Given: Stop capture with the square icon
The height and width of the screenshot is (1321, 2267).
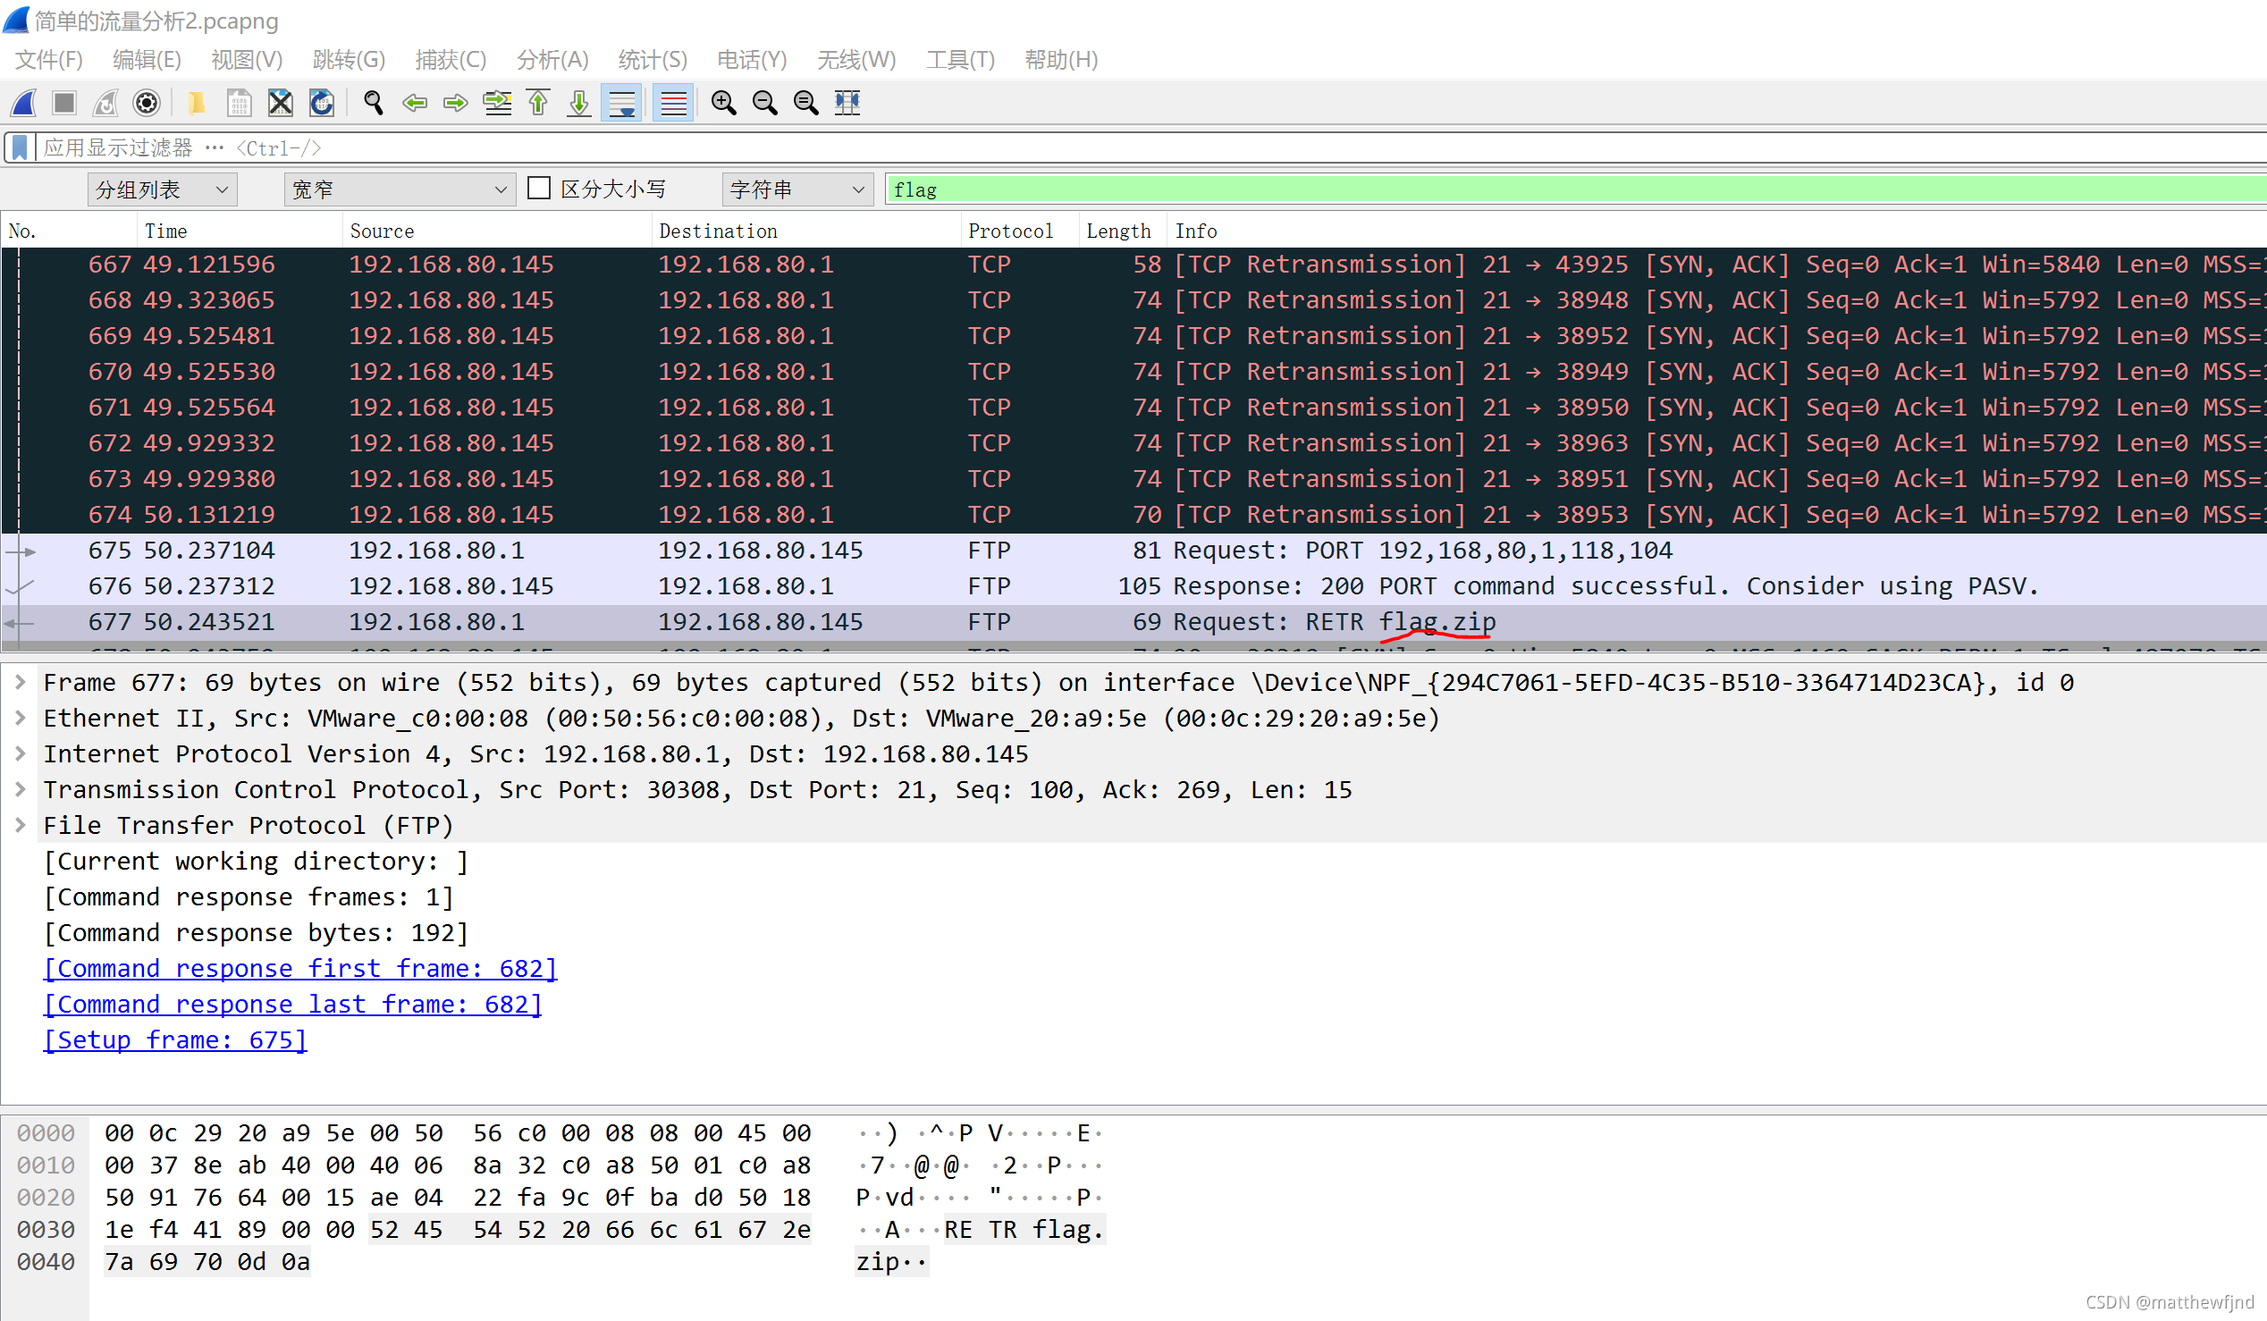Looking at the screenshot, I should point(63,103).
